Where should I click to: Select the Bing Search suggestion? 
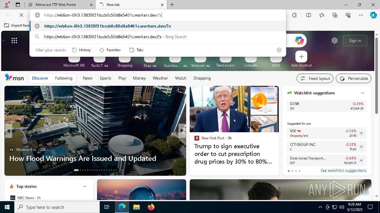tap(158, 37)
